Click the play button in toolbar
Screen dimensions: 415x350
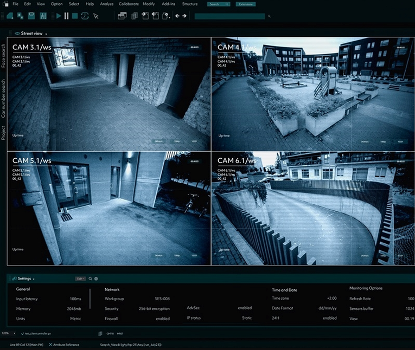click(59, 16)
